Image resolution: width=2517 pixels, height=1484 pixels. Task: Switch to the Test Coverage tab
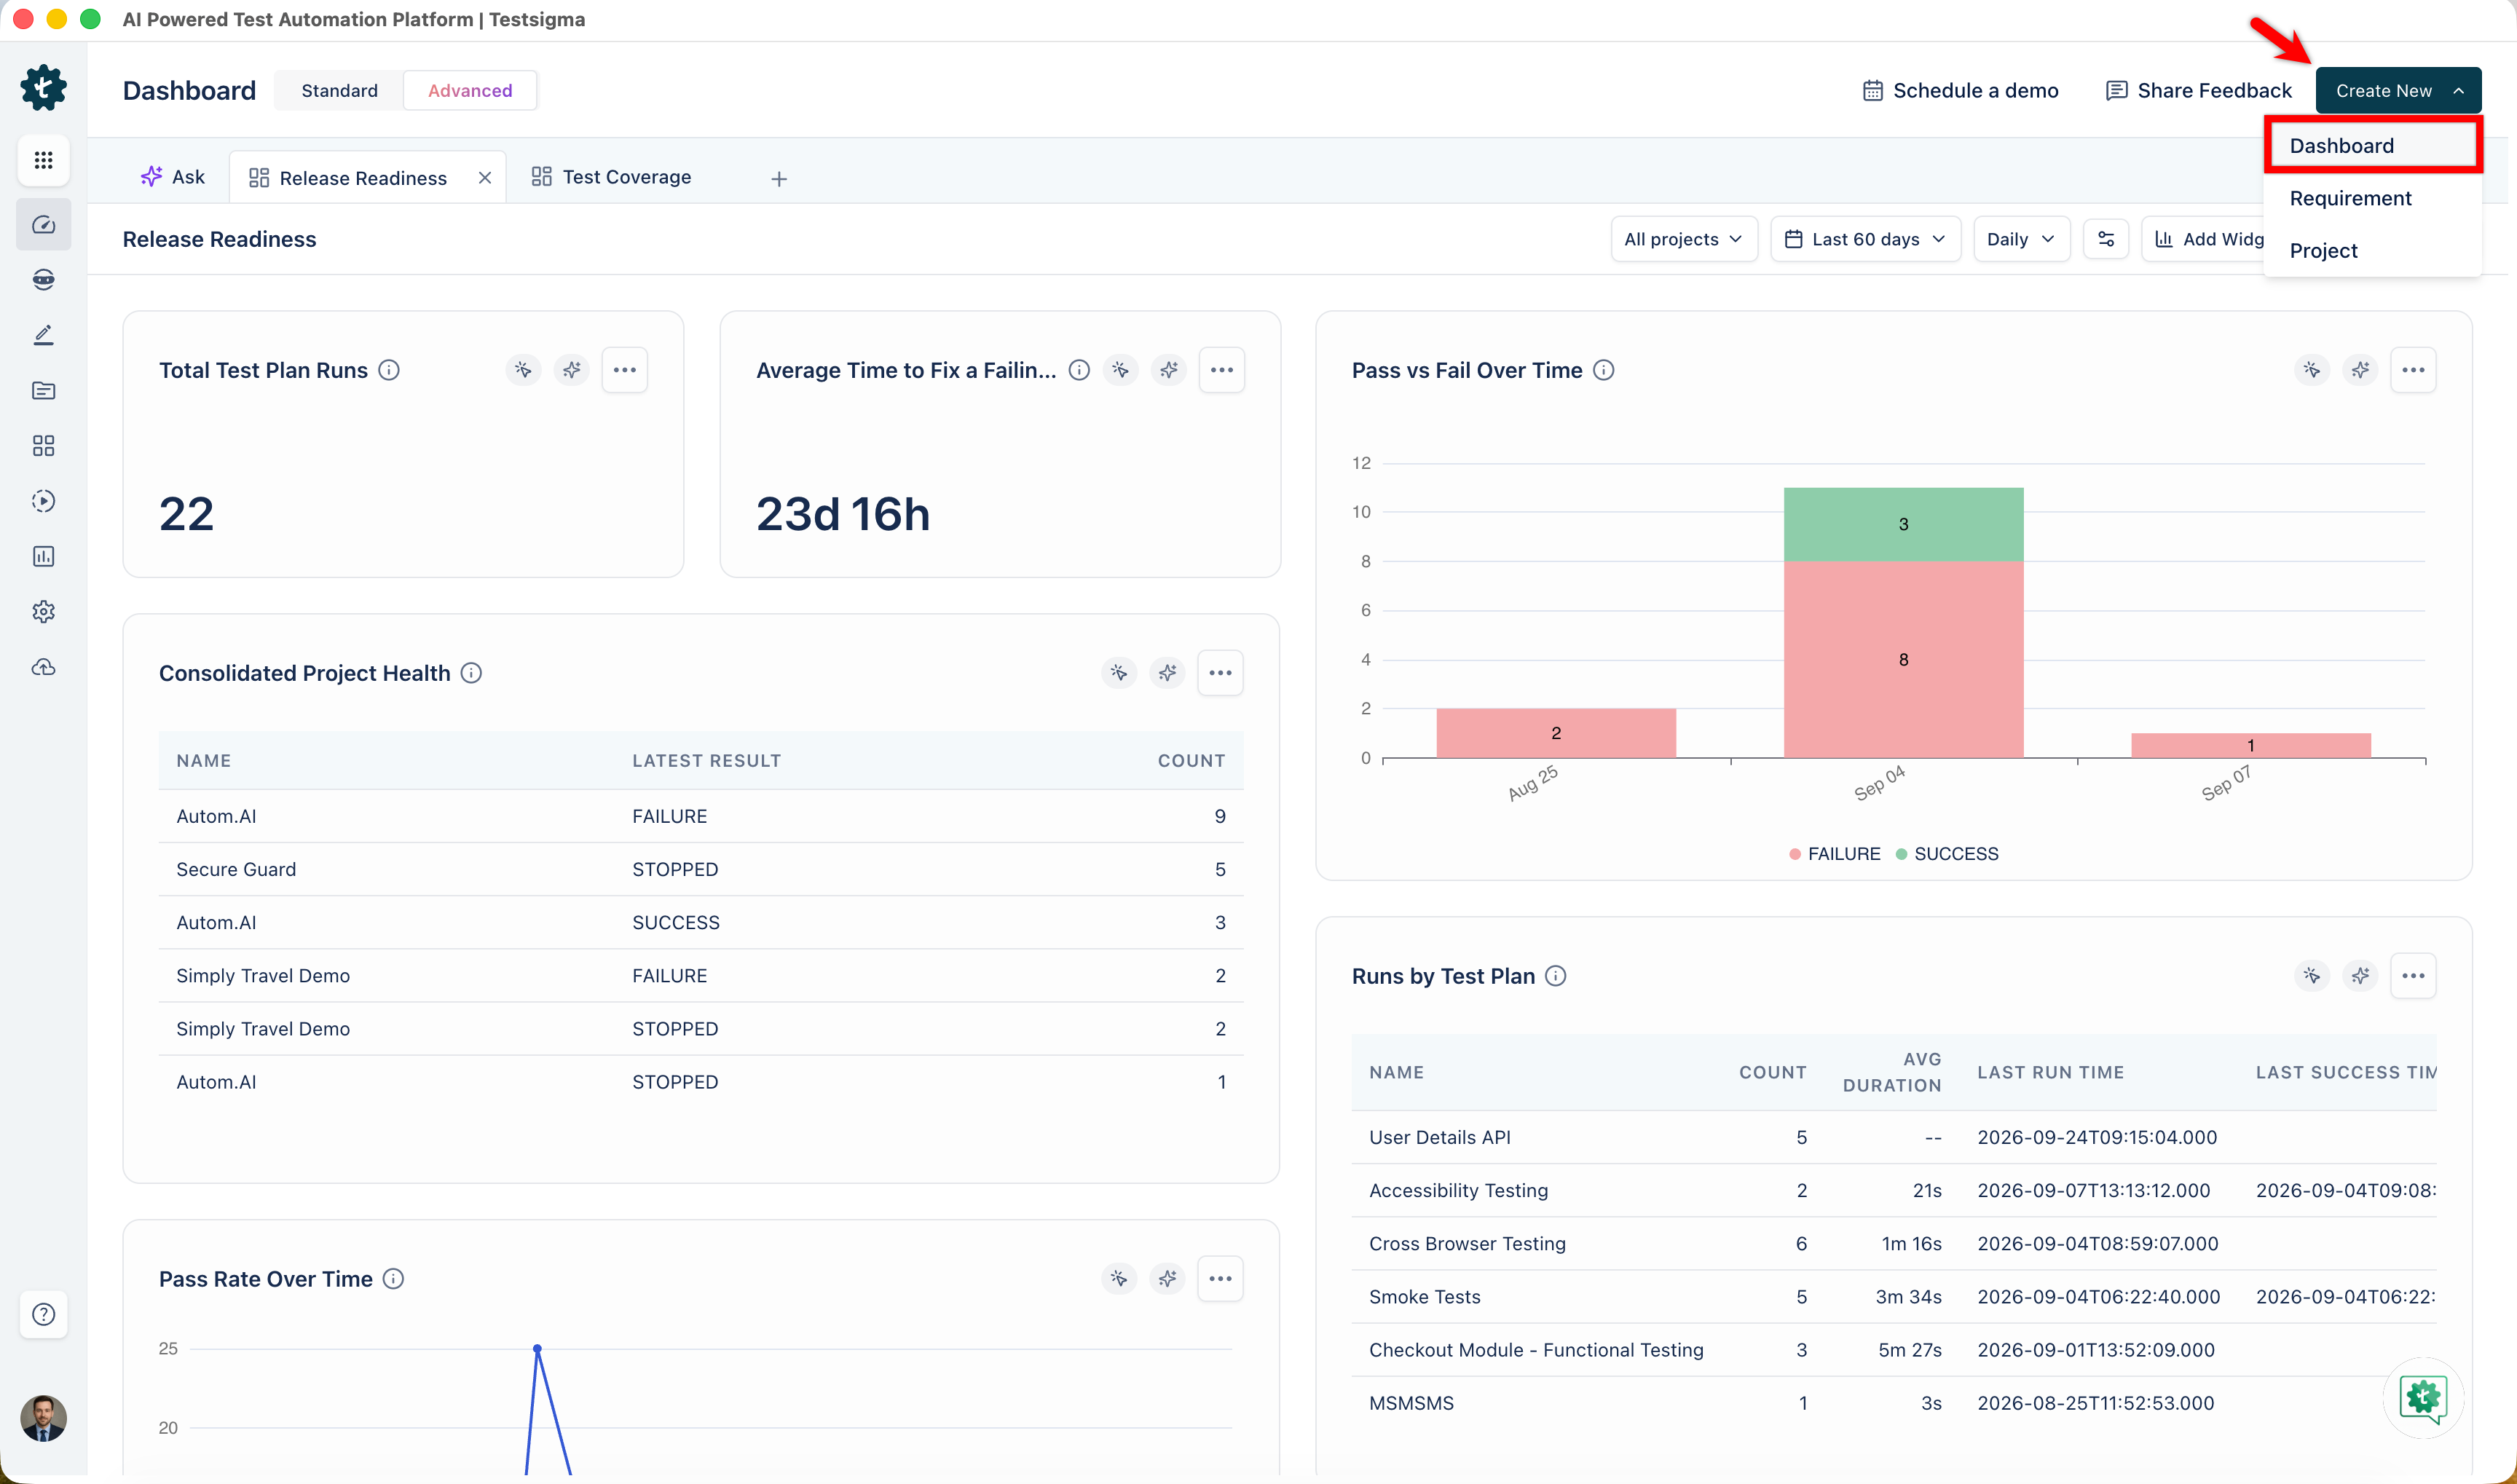click(611, 177)
